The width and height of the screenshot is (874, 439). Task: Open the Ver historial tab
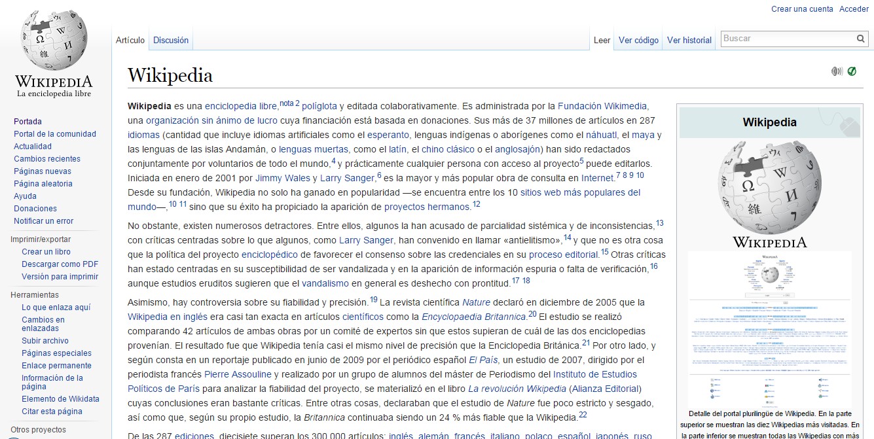tap(689, 40)
